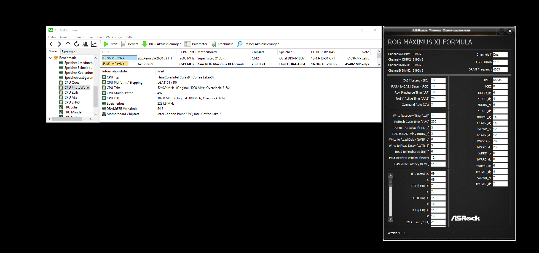Image resolution: width=539 pixels, height=253 pixels.
Task: Open Bericht report from toolbar
Action: pyautogui.click(x=130, y=44)
